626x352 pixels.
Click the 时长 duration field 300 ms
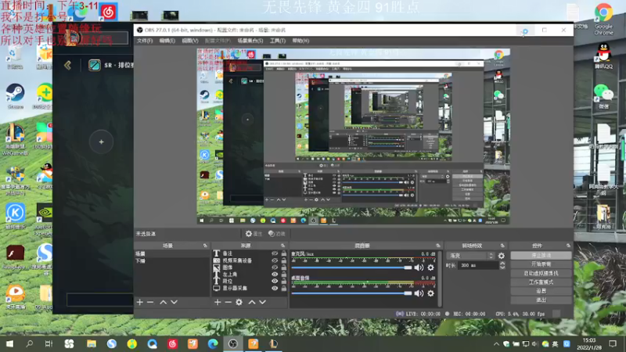(x=478, y=265)
